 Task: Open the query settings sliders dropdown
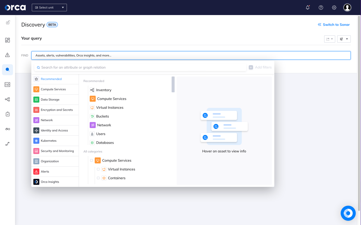click(344, 39)
